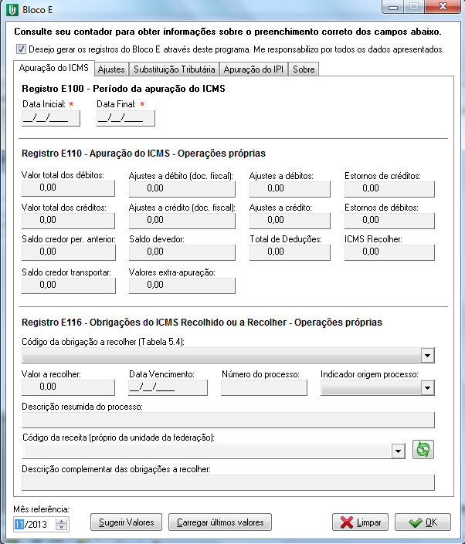Expand Código da obrigação a recolher dropdown
This screenshot has width=465, height=544.
427,355
